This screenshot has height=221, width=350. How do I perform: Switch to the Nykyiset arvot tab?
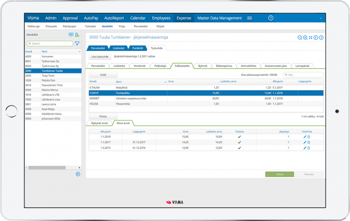[99, 123]
